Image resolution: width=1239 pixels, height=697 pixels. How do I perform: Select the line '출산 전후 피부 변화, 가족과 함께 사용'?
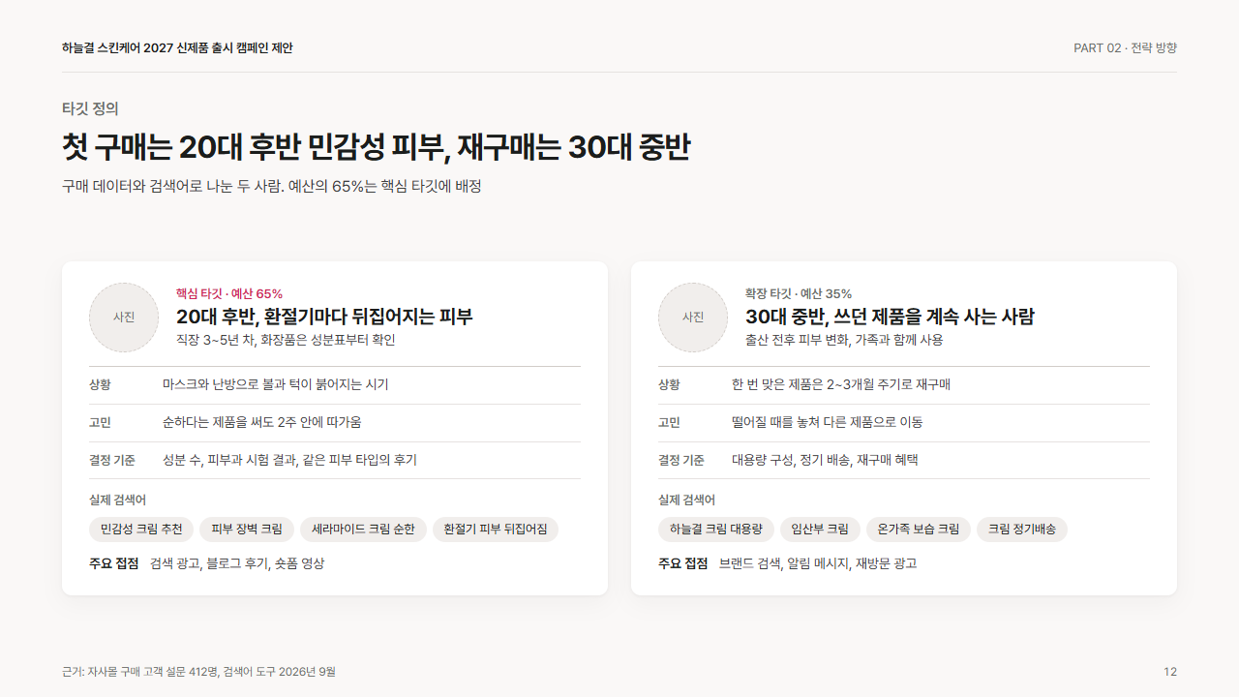(844, 340)
